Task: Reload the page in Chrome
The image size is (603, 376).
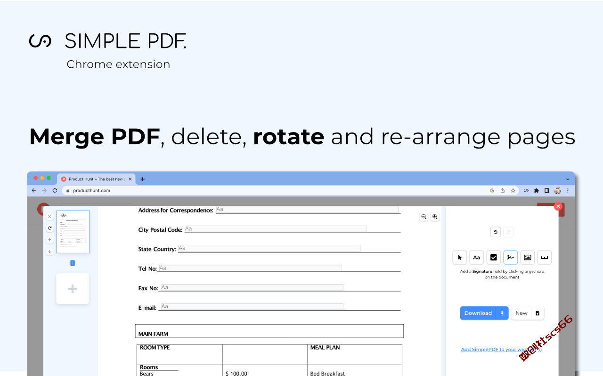Action: (55, 190)
